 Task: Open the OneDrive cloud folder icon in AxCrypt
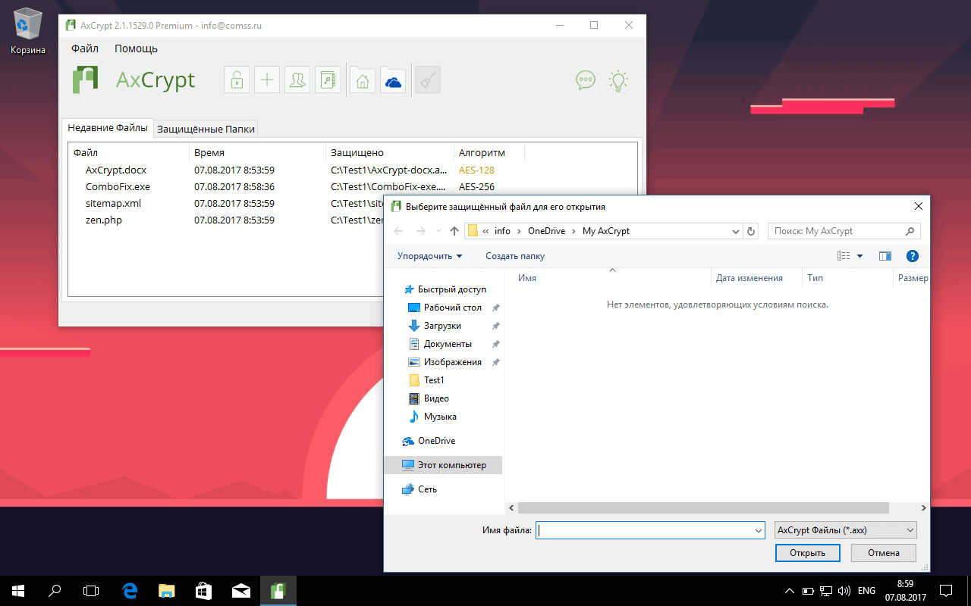[393, 80]
